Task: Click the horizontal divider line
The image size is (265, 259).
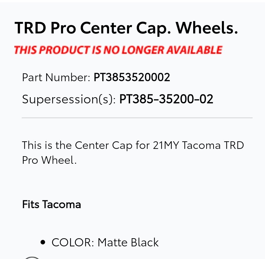Action: click(x=137, y=118)
